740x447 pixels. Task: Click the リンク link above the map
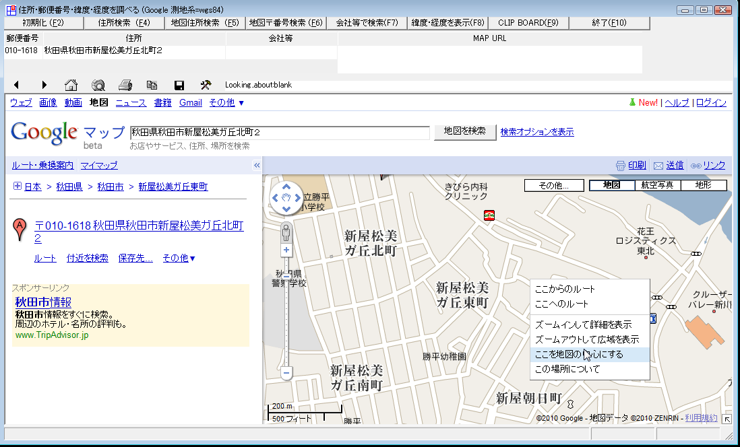[x=714, y=166]
